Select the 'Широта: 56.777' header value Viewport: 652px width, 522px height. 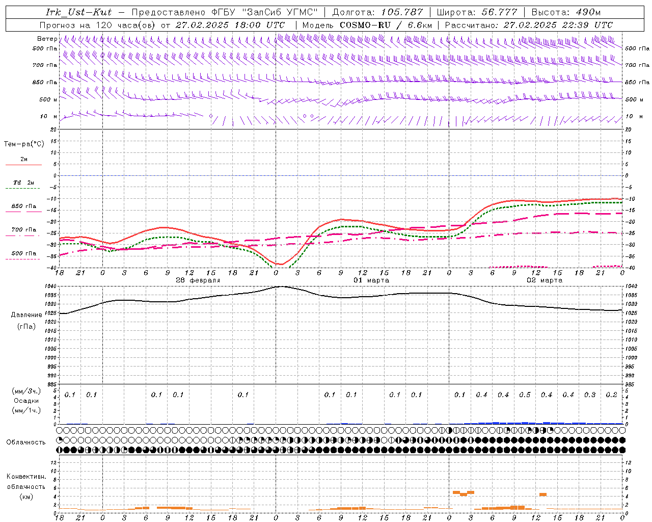coord(477,12)
